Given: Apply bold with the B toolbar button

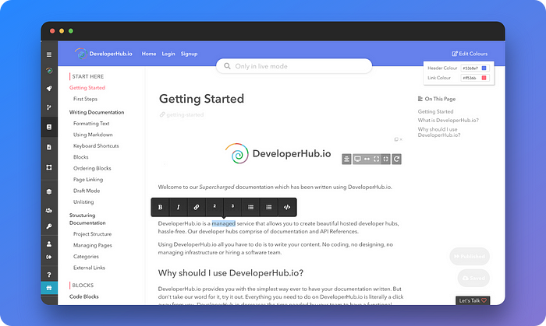Looking at the screenshot, I should [x=160, y=207].
